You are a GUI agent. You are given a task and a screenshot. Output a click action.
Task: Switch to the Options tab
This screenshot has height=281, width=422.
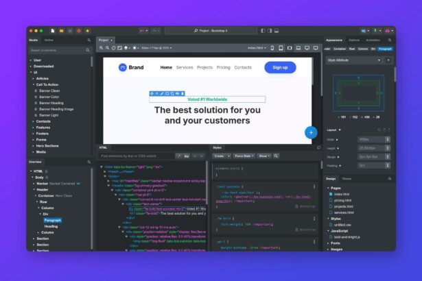point(354,40)
